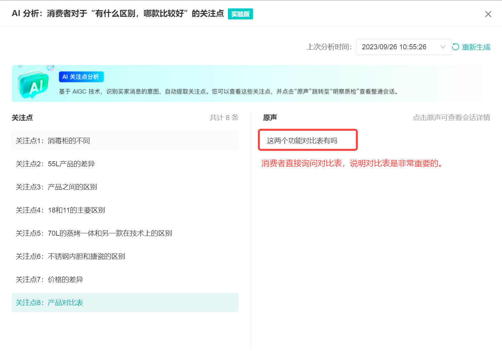Viewport: 502px width, 351px height.
Task: Click the 关注点 column heading
Action: [22, 118]
